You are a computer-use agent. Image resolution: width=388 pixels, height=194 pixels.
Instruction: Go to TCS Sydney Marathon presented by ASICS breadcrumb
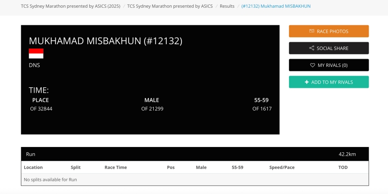tap(170, 6)
